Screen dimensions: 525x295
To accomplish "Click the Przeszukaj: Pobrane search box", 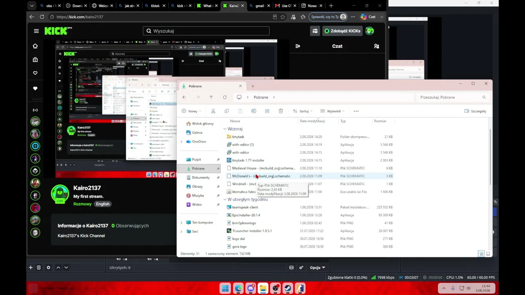I will (x=453, y=97).
